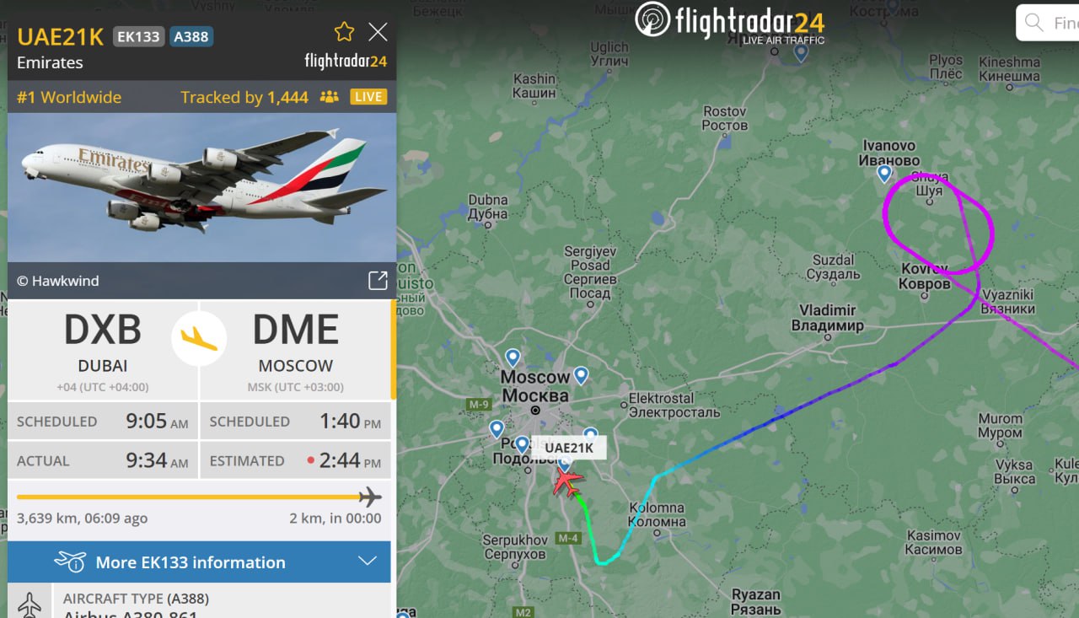Click the EK133 flight number badge

click(x=139, y=36)
